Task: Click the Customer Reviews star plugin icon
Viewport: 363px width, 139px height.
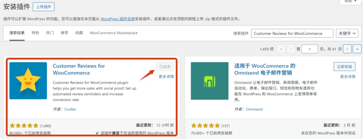Action: point(28,80)
